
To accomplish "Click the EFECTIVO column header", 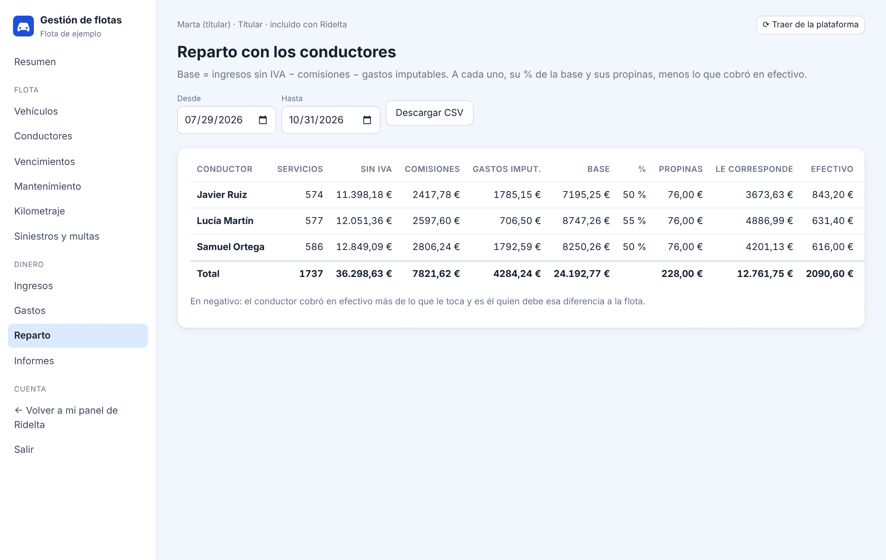I will coord(832,169).
